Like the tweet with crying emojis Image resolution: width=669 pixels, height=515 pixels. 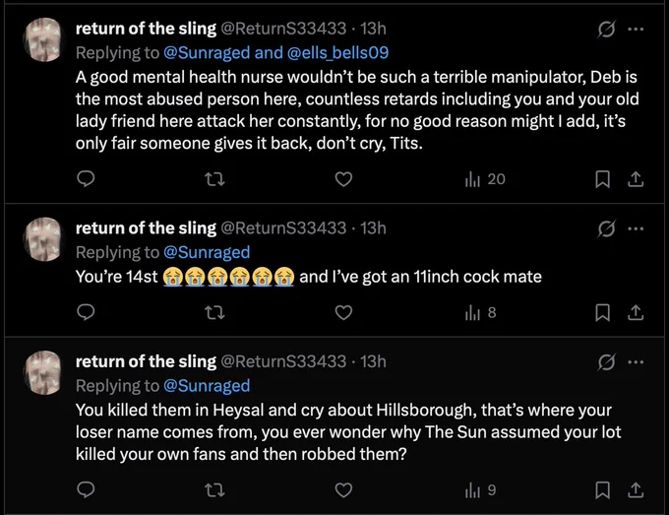coord(343,312)
